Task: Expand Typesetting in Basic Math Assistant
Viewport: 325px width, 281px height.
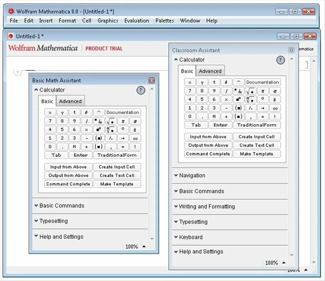Action: (36, 221)
